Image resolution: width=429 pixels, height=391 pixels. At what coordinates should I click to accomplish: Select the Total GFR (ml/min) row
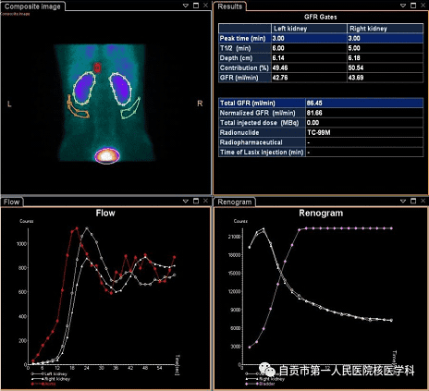tap(321, 103)
